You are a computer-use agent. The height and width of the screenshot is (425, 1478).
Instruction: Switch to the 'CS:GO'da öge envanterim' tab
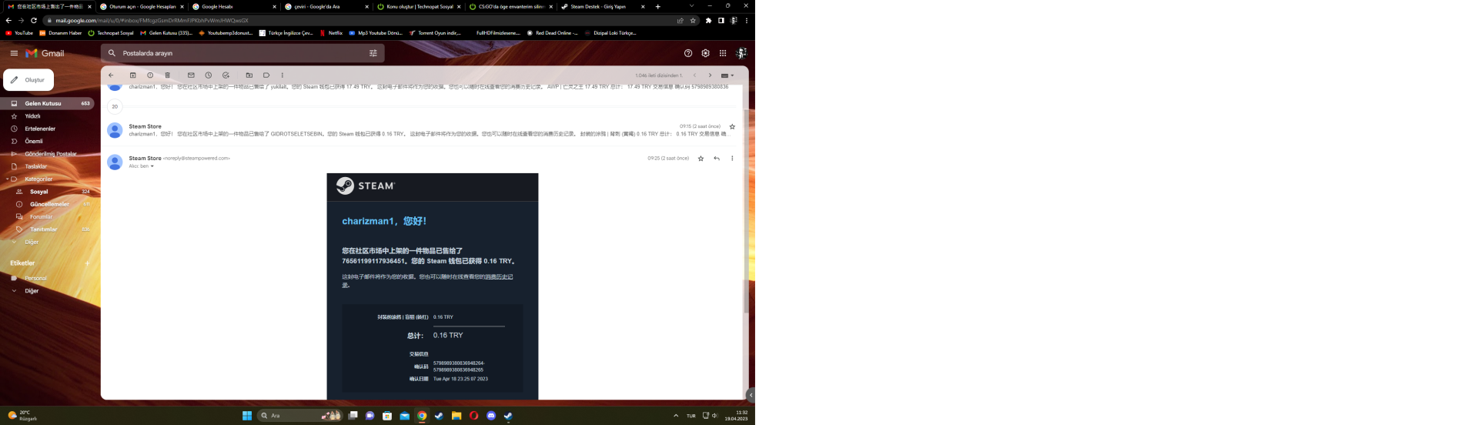(x=511, y=6)
